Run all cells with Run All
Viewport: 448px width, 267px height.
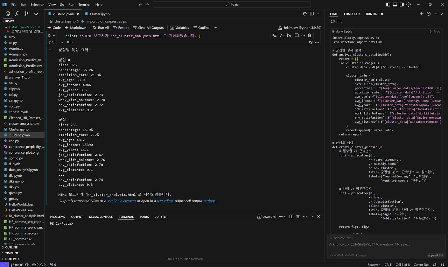click(x=101, y=28)
